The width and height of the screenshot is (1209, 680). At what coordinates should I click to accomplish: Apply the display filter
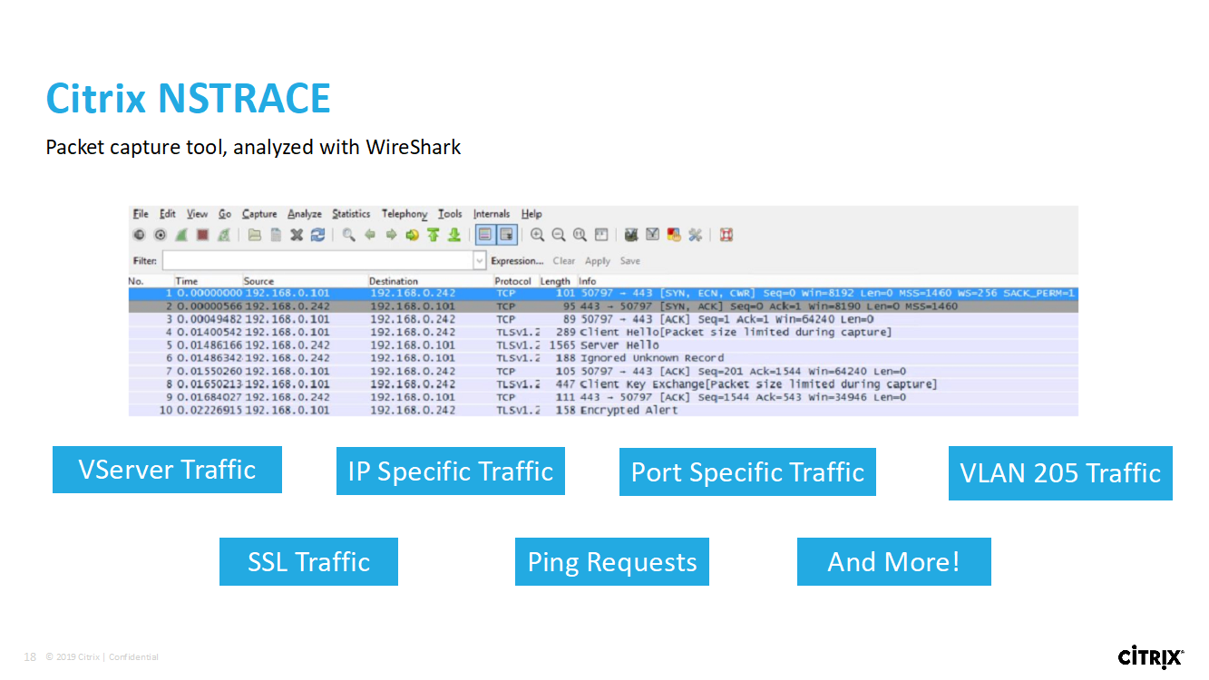click(598, 261)
